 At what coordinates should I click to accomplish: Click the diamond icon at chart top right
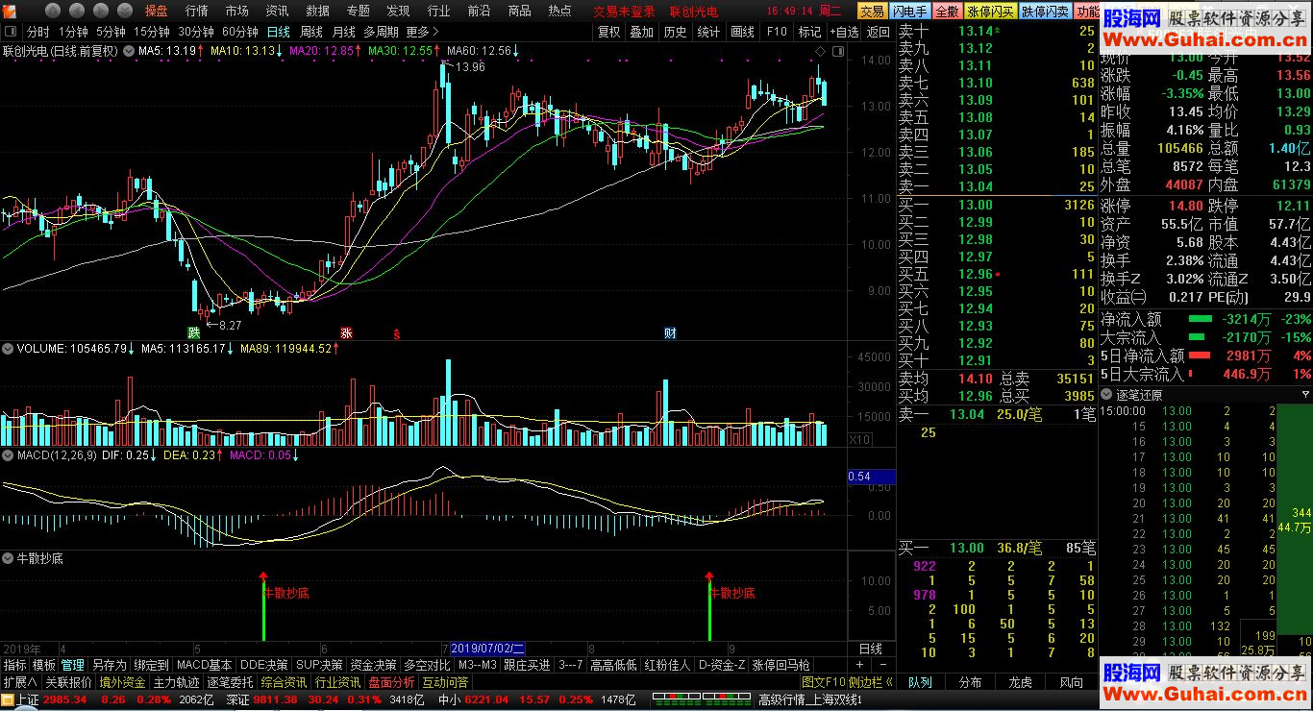[x=820, y=50]
